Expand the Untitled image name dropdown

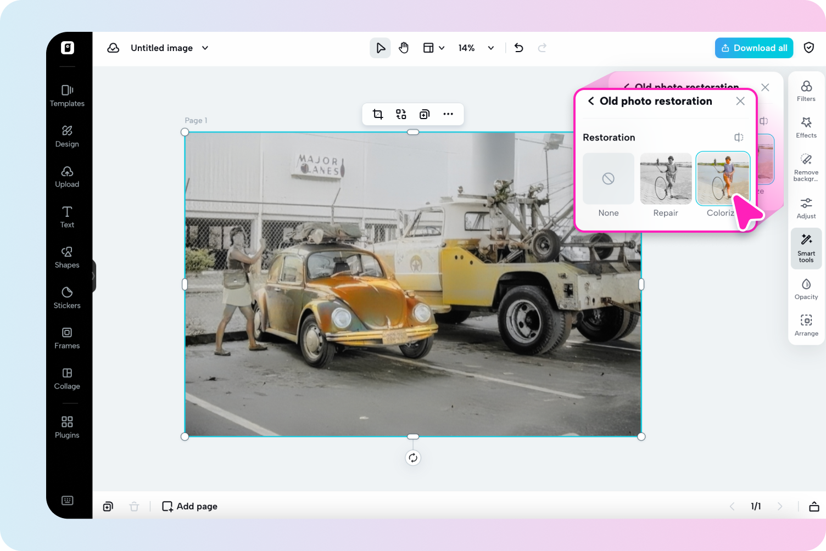[x=205, y=48]
